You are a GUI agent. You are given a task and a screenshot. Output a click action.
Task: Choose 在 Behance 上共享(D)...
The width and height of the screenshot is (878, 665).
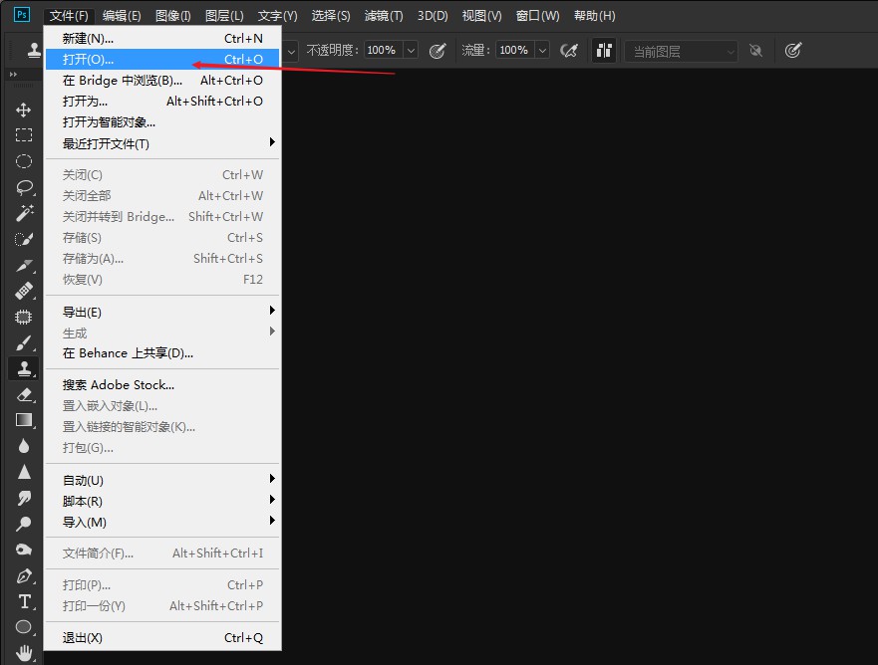162,353
